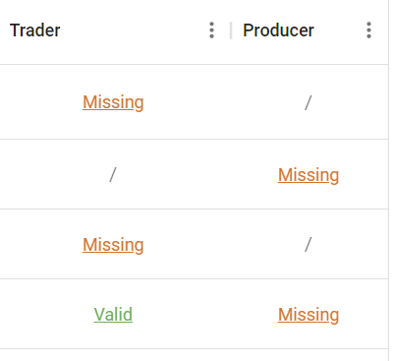Viewport: 394px width, 361px height.
Task: Open the Producer column kebab menu
Action: (x=368, y=30)
